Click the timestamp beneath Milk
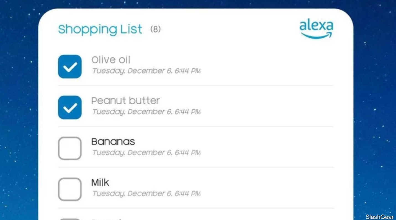 146,194
